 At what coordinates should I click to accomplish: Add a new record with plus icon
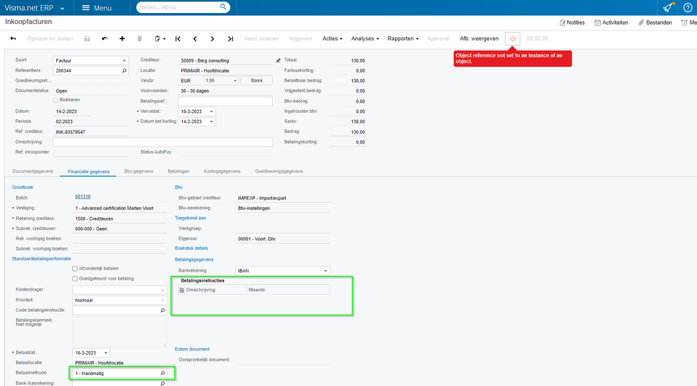pyautogui.click(x=122, y=39)
